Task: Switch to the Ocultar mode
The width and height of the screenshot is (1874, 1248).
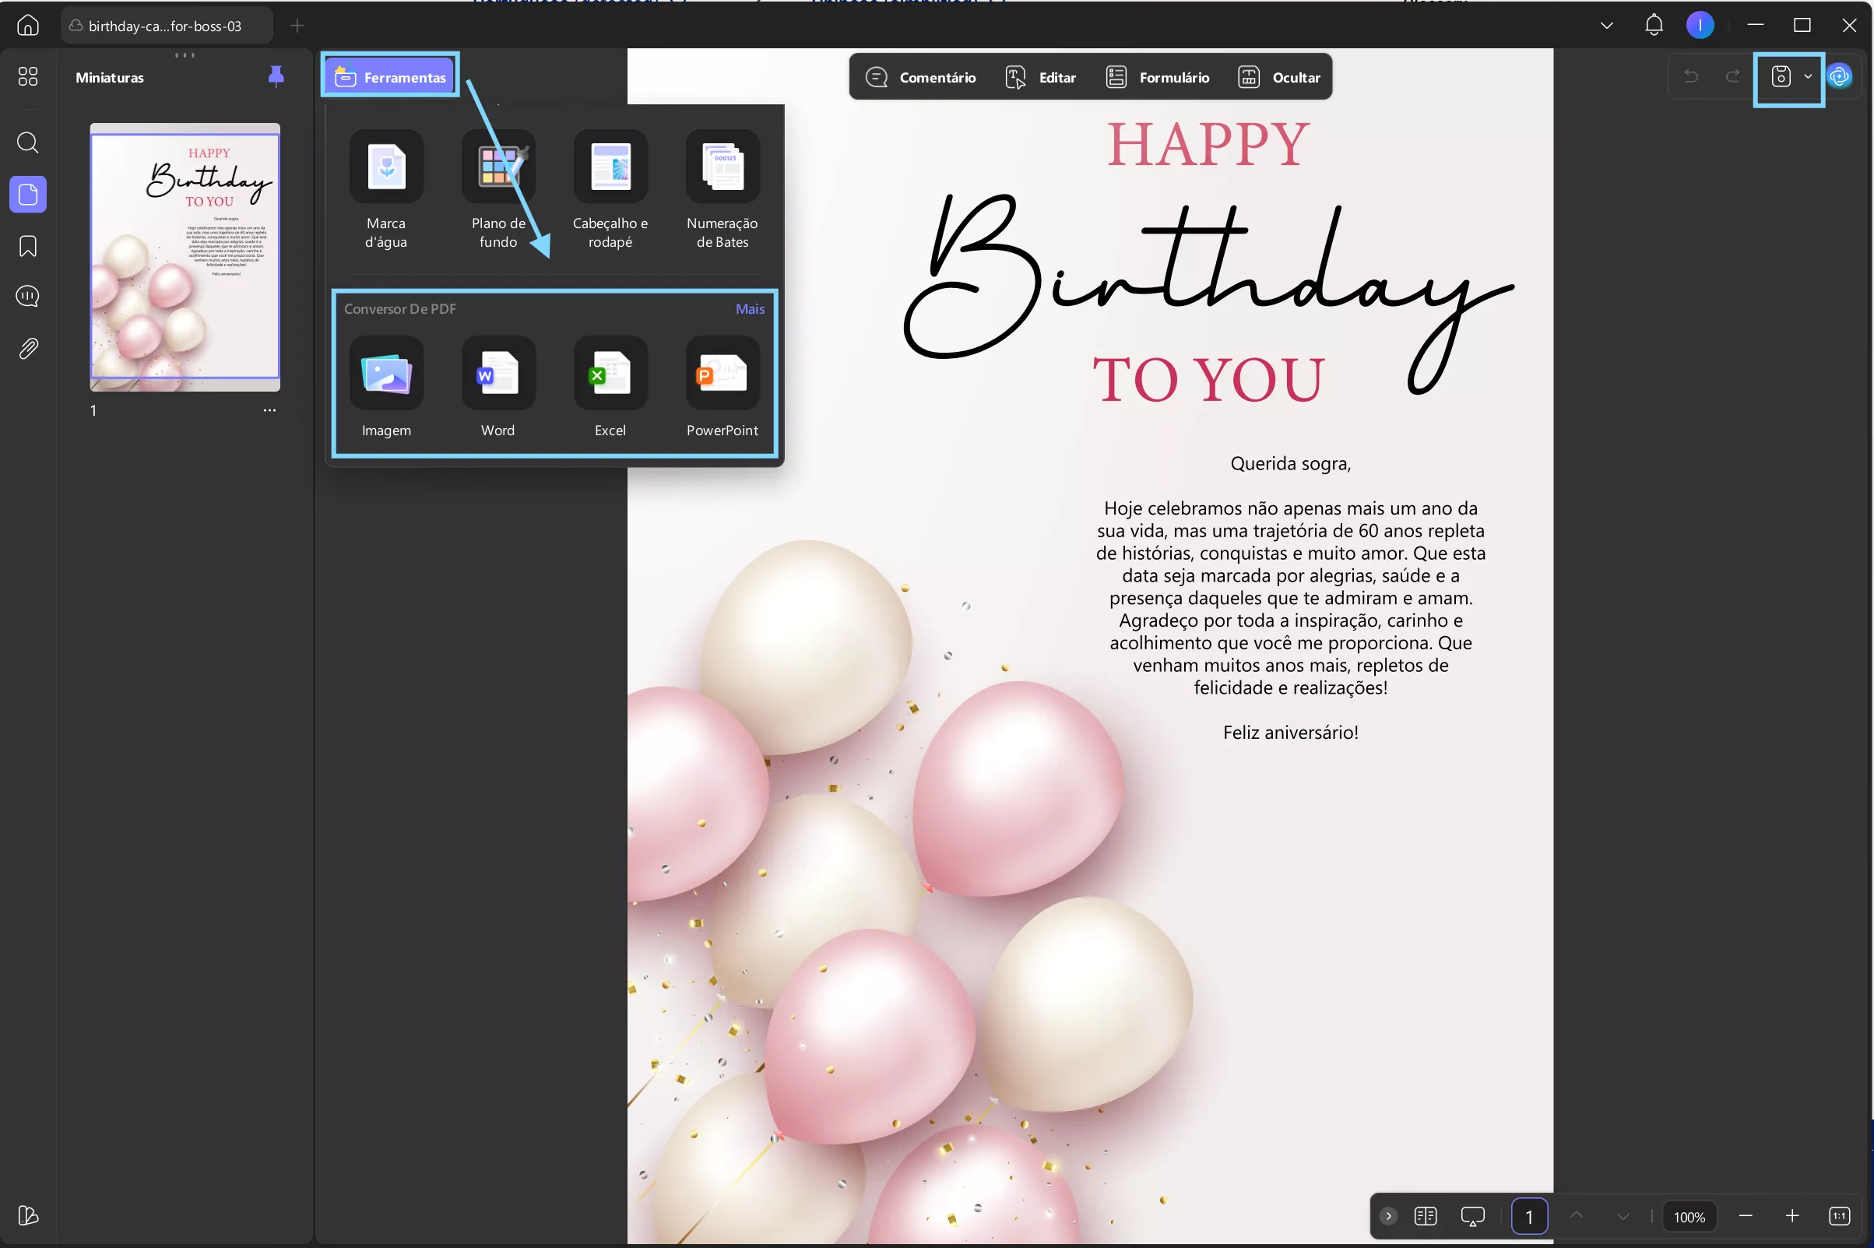Action: 1280,77
